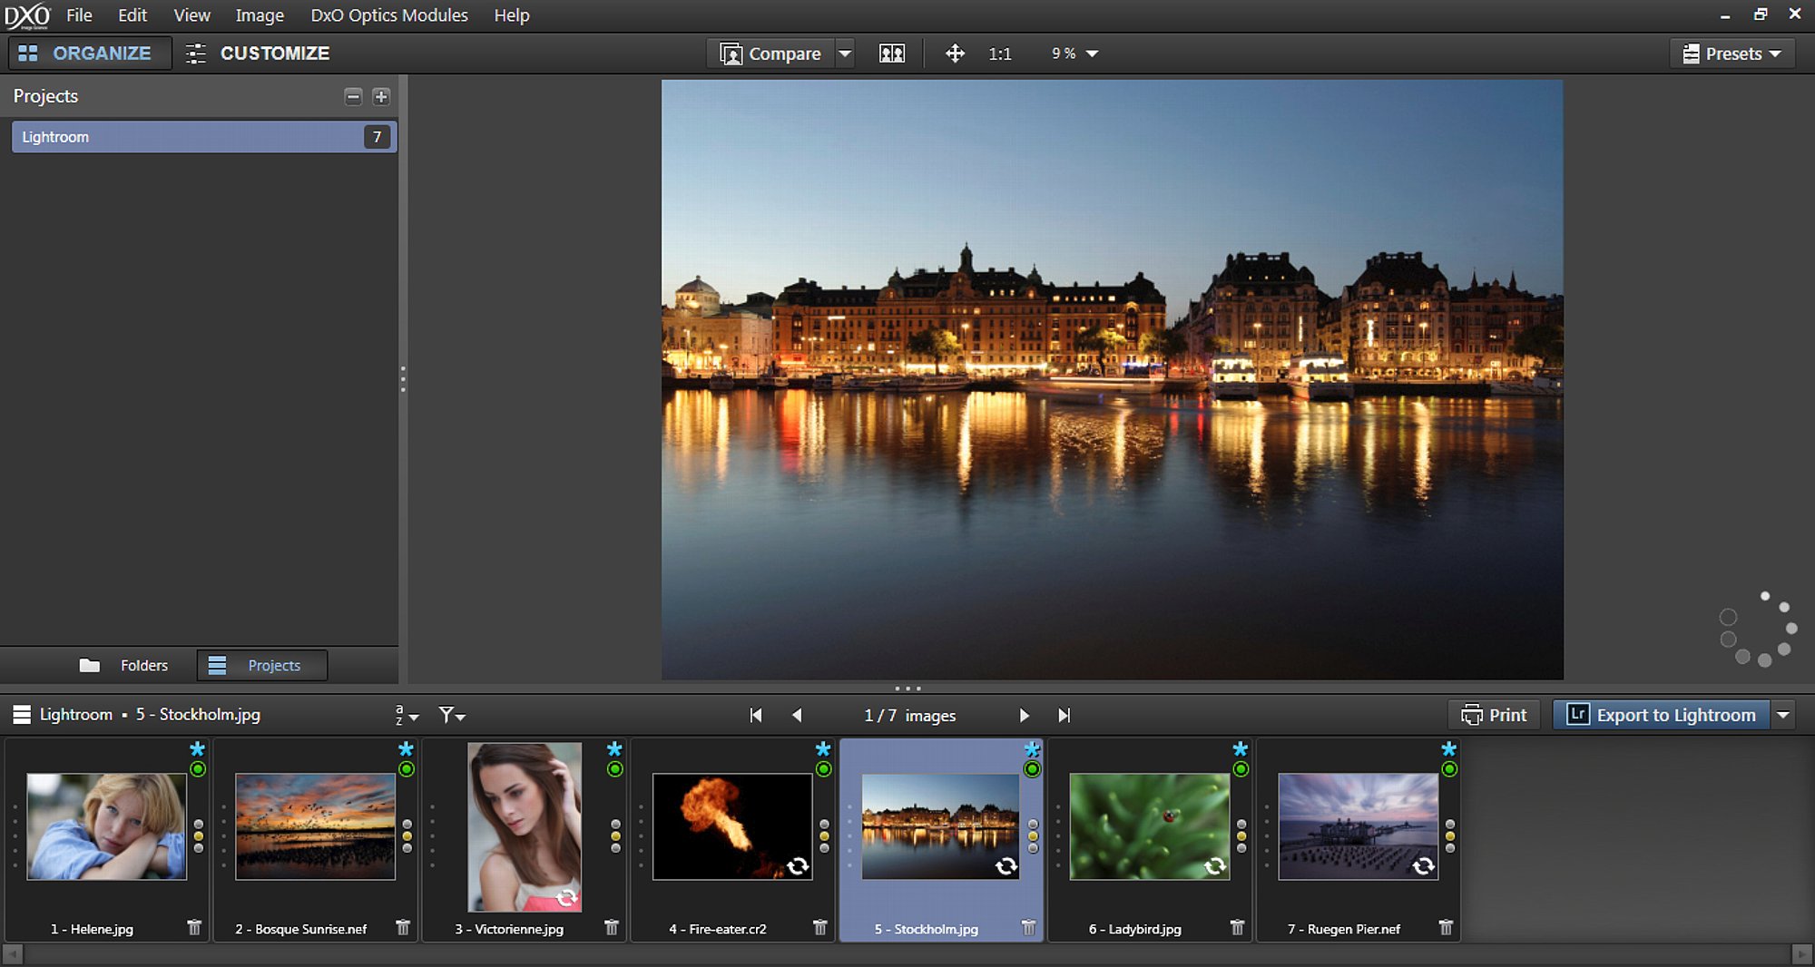The height and width of the screenshot is (967, 1815).
Task: Click the side-by-side view icon
Action: tap(891, 54)
